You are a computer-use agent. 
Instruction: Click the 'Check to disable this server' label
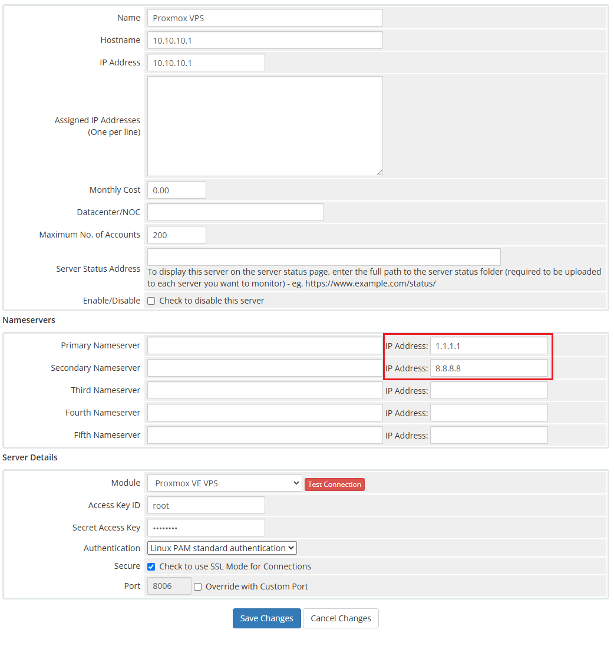click(212, 301)
